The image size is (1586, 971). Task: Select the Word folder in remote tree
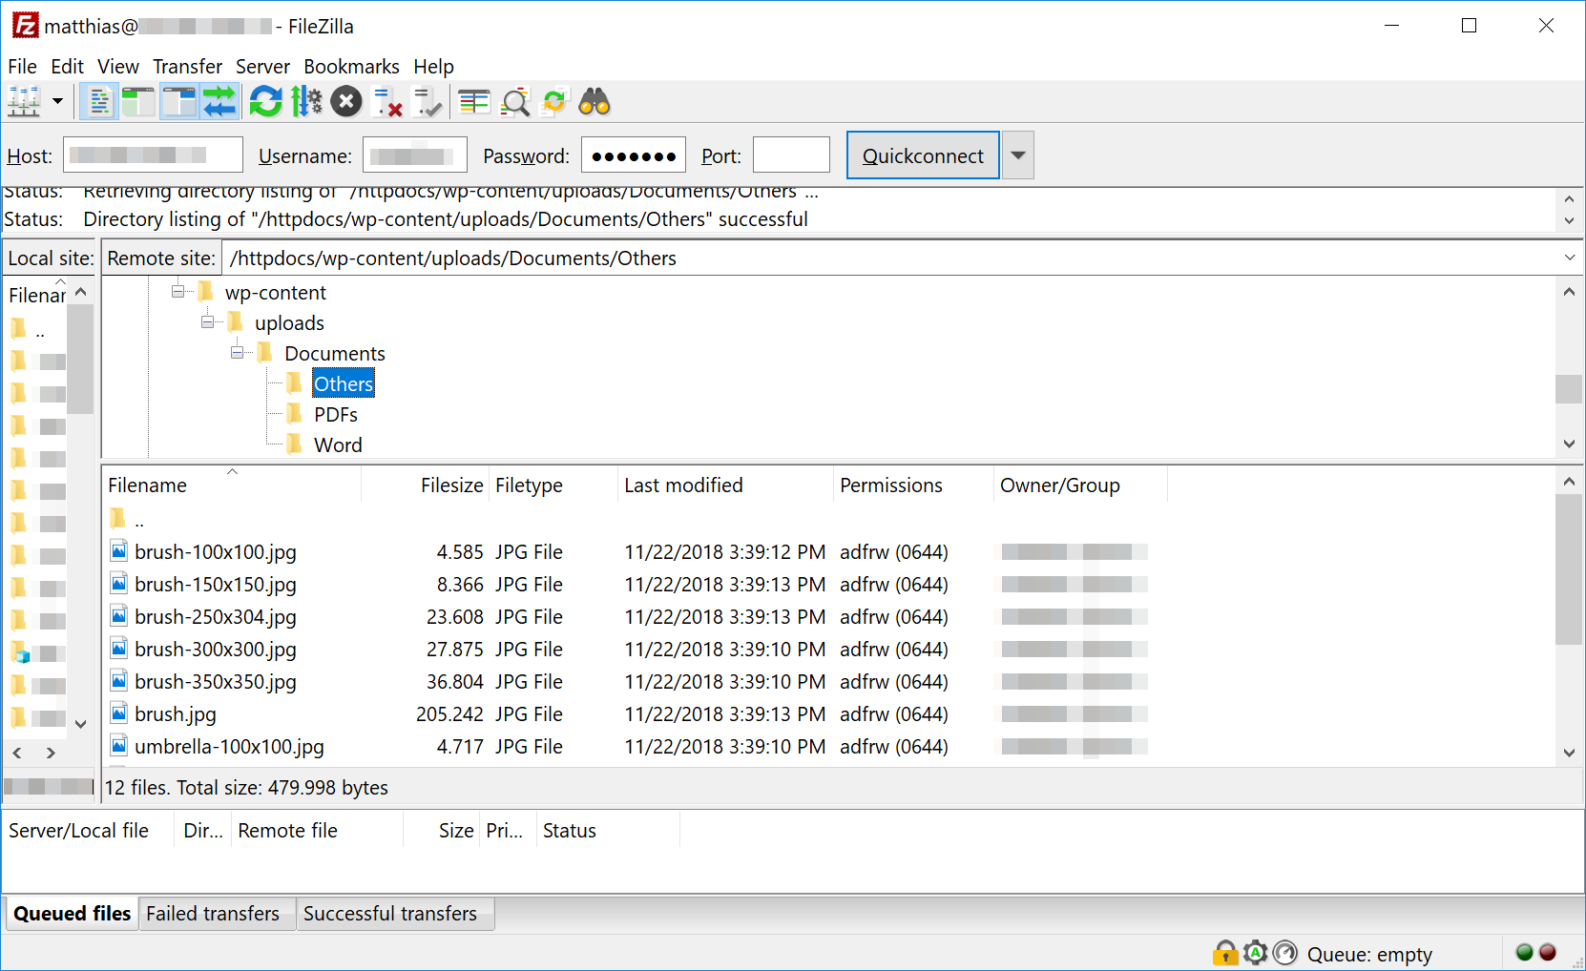[338, 445]
